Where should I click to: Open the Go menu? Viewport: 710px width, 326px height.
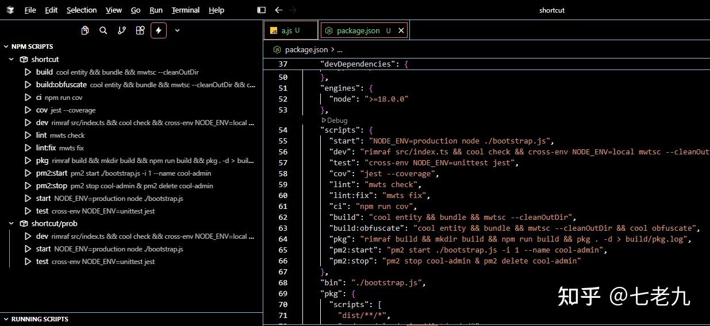(136, 10)
